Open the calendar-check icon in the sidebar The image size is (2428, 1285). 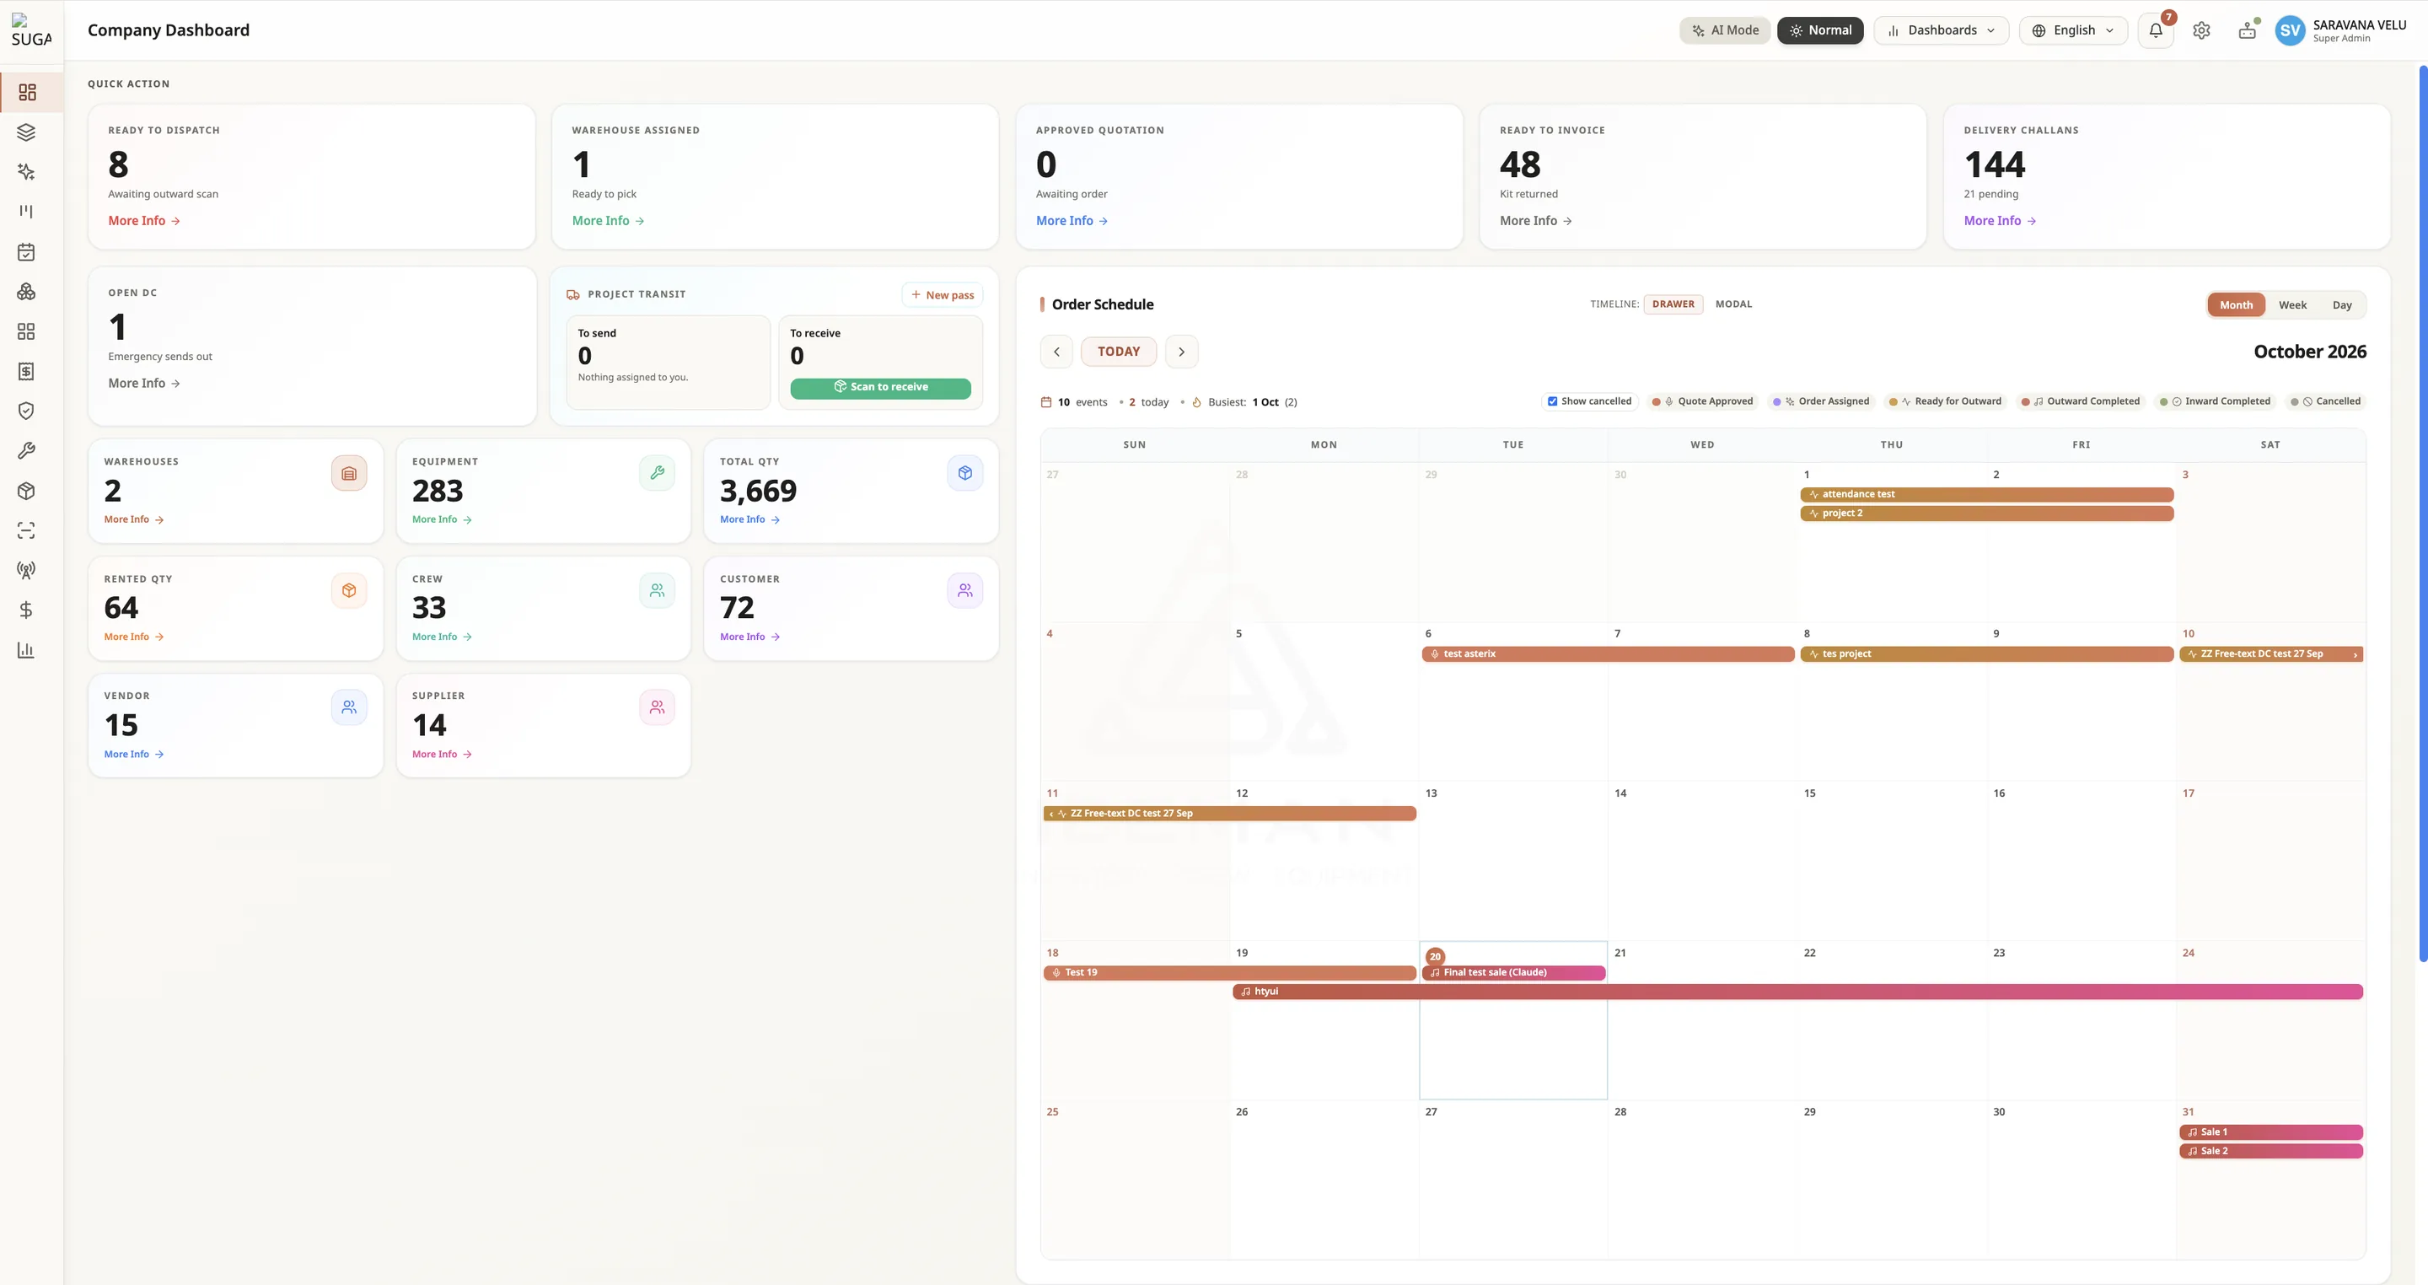(26, 252)
